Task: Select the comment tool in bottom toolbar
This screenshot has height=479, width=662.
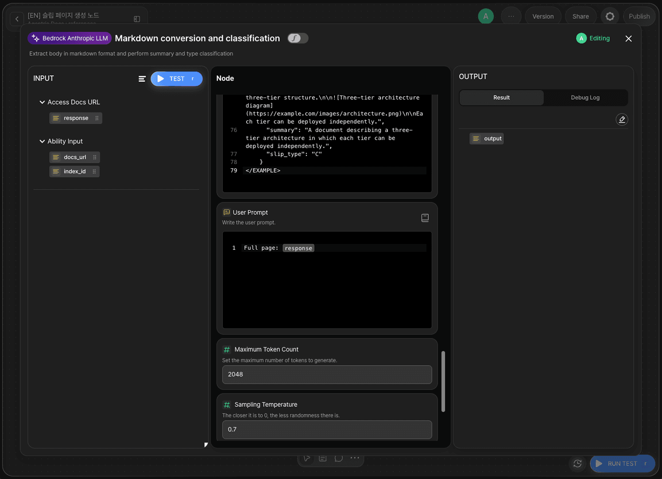Action: tap(339, 458)
